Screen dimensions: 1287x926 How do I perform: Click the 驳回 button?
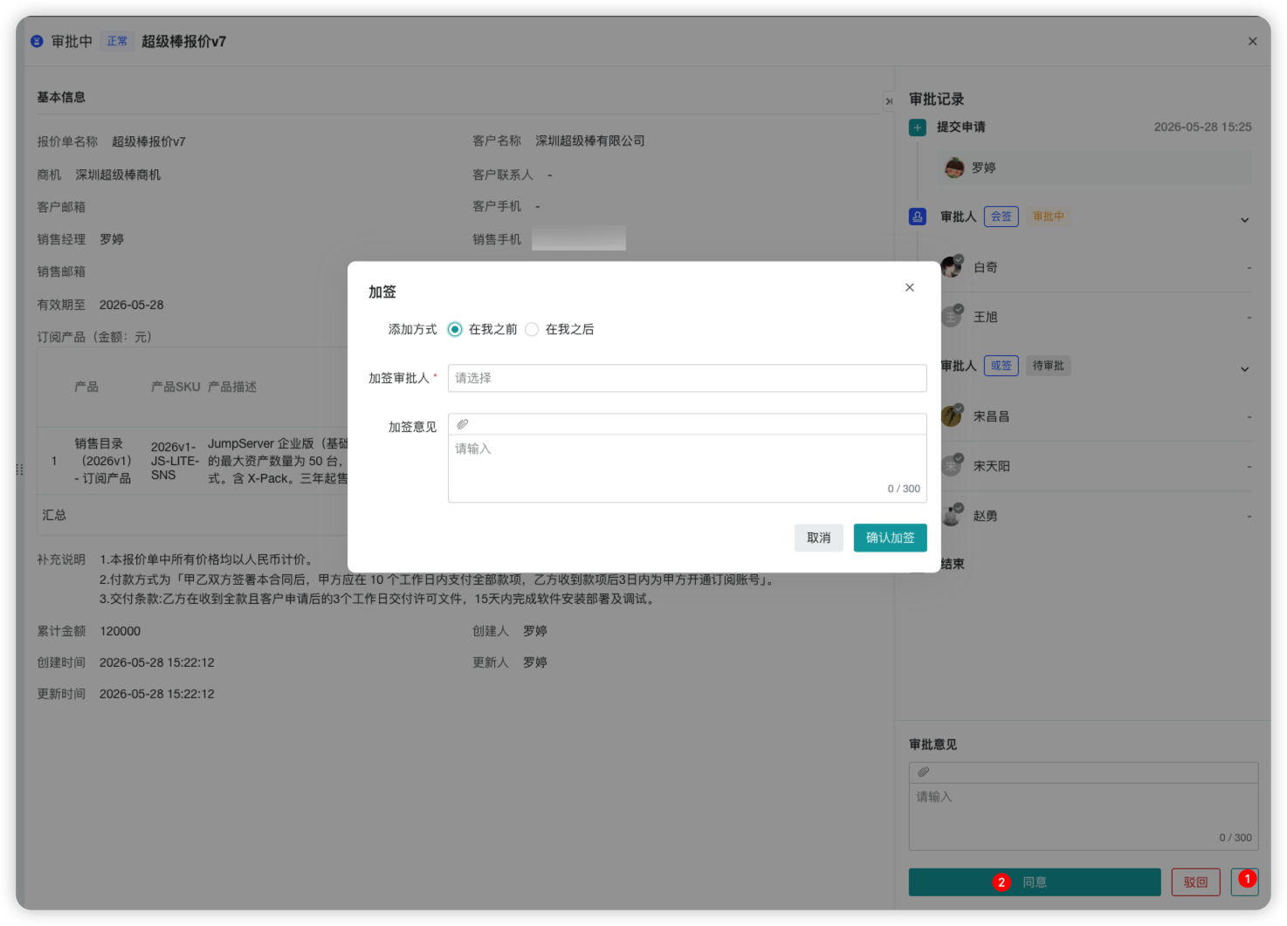click(x=1195, y=882)
